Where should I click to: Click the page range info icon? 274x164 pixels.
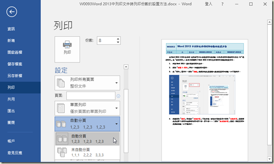(x=118, y=96)
